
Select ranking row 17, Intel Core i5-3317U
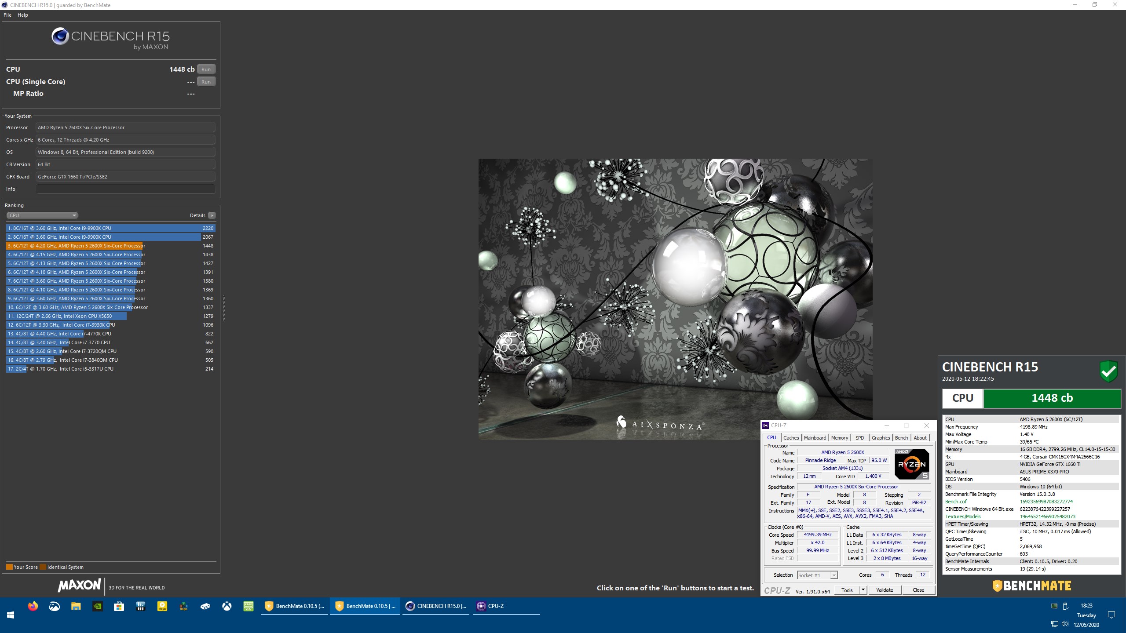pyautogui.click(x=110, y=369)
